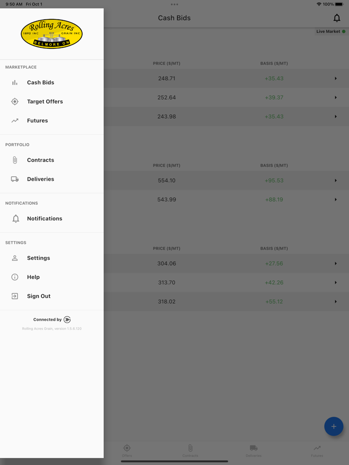Click the Help info icon
349x465 pixels.
pos(15,277)
